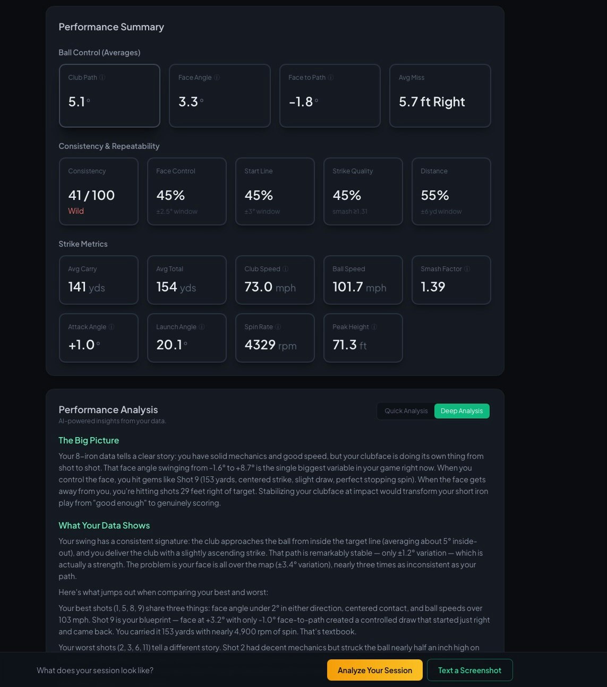Click the "Strike Metrics" subheading
This screenshot has height=687, width=607.
83,244
